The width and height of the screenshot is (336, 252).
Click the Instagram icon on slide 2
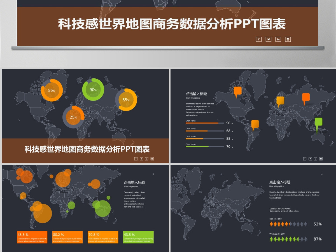click(x=321, y=159)
